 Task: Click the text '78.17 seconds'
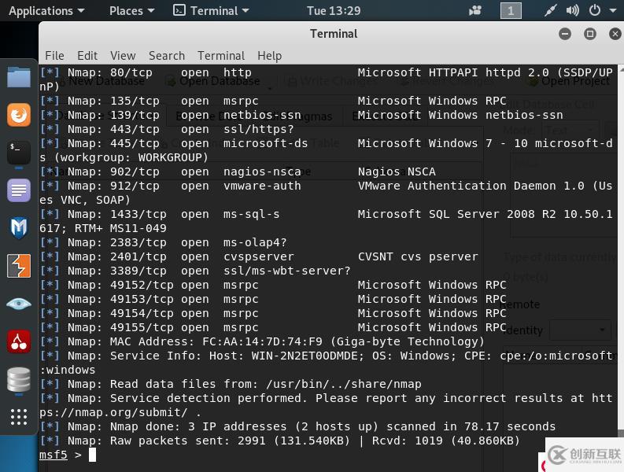pyautogui.click(x=510, y=426)
